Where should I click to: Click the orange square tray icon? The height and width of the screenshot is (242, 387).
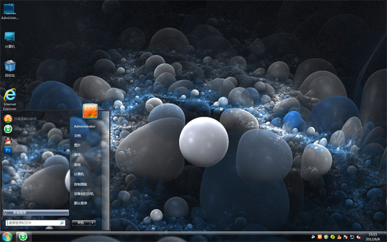320,237
